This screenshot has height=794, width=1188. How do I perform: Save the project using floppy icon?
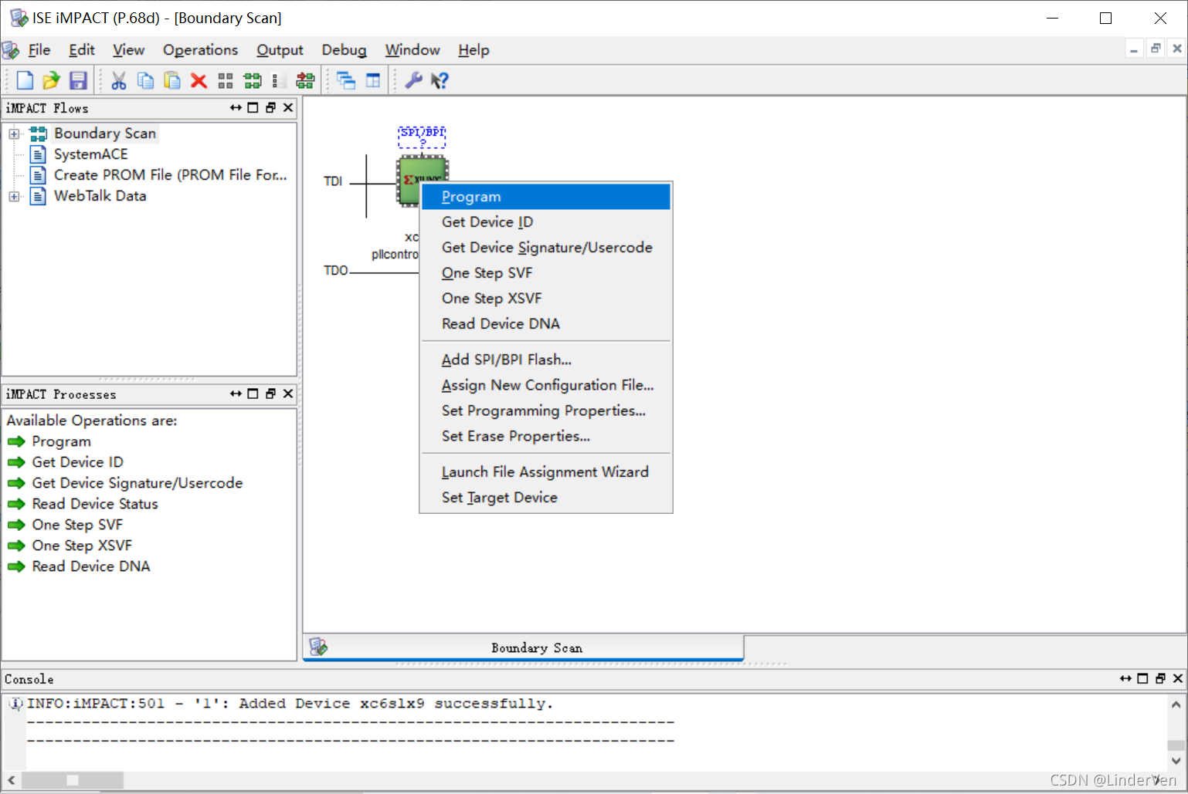pyautogui.click(x=78, y=80)
